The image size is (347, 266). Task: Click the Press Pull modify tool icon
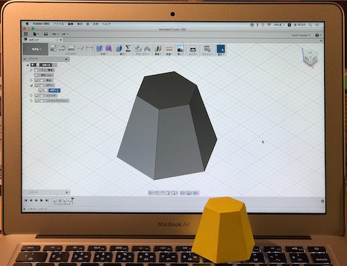[119, 48]
